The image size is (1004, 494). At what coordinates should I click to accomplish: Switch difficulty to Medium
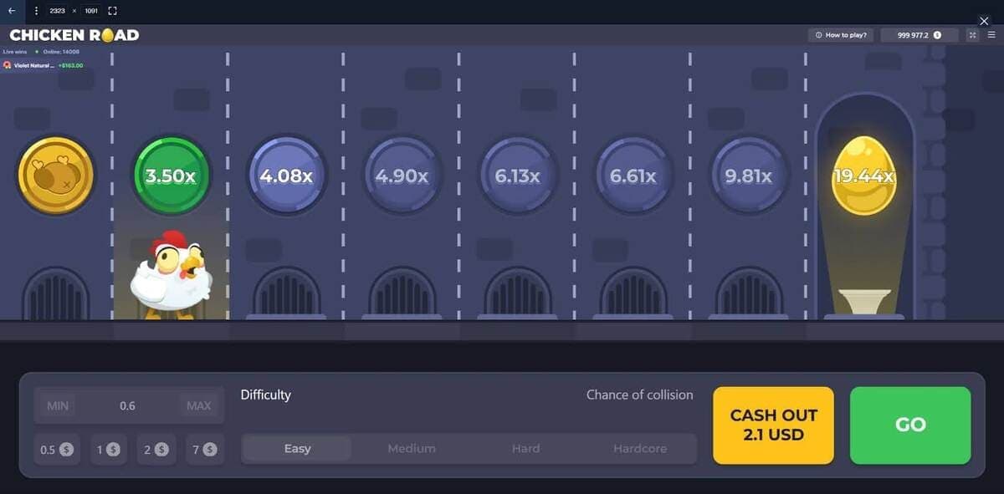412,449
